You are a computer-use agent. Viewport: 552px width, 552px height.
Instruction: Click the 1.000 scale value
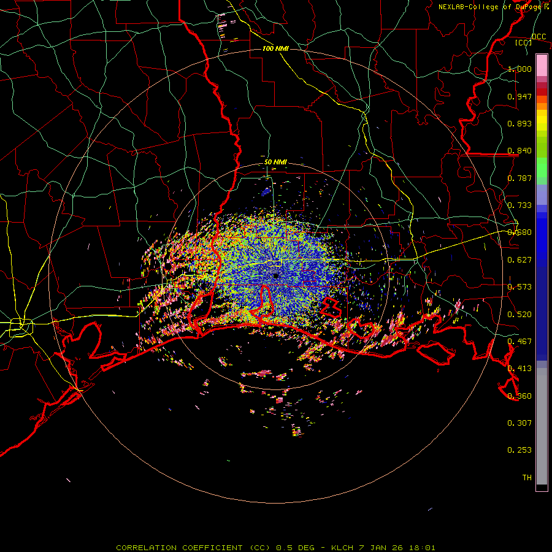click(x=519, y=69)
